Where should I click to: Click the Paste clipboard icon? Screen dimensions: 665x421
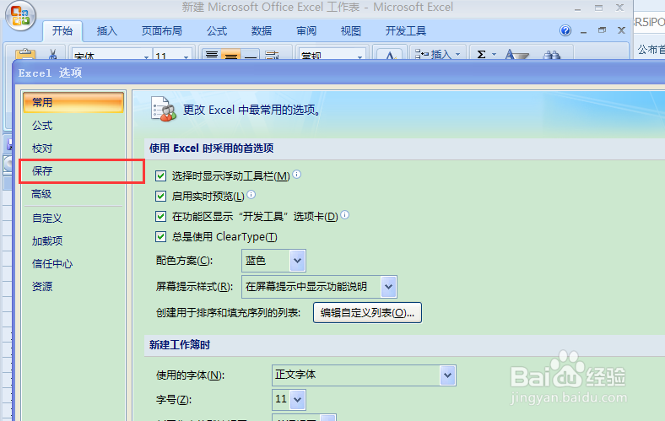pos(25,54)
